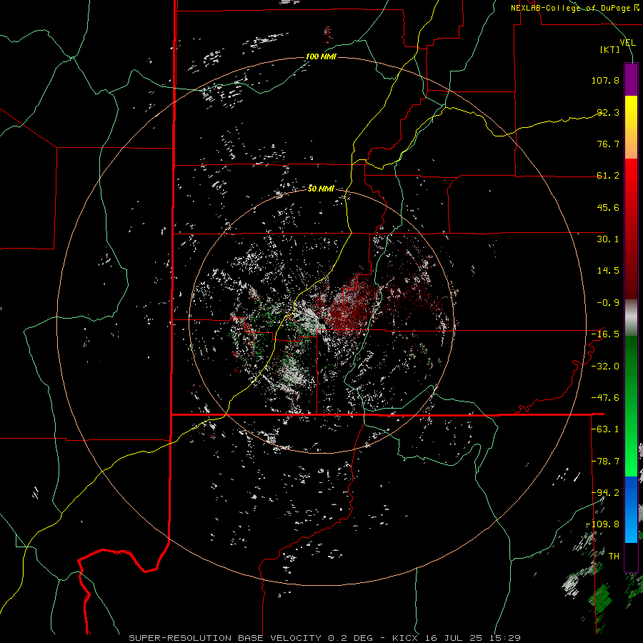
Task: Click the NEXLAB-College of DuPage credit text
Action: pyautogui.click(x=574, y=8)
